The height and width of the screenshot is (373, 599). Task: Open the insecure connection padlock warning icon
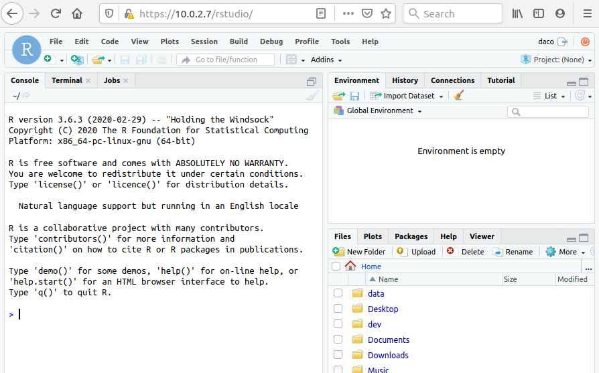coord(129,14)
